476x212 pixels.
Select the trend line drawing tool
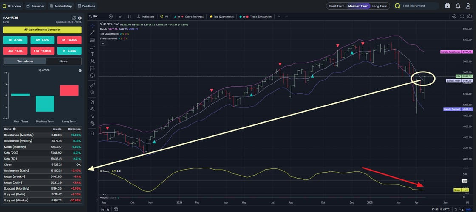(92, 33)
